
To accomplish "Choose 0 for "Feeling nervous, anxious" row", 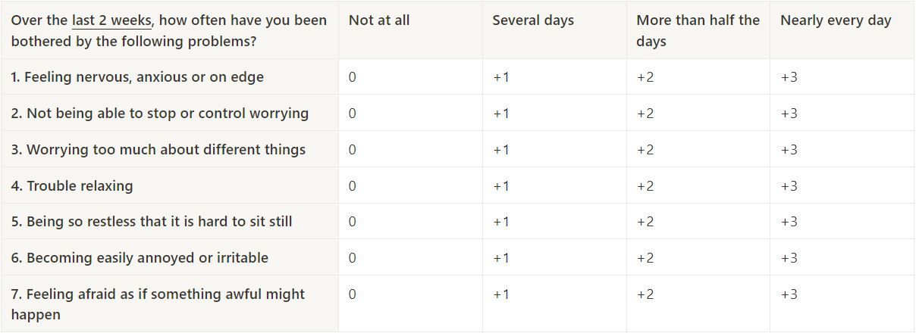I will (x=353, y=77).
